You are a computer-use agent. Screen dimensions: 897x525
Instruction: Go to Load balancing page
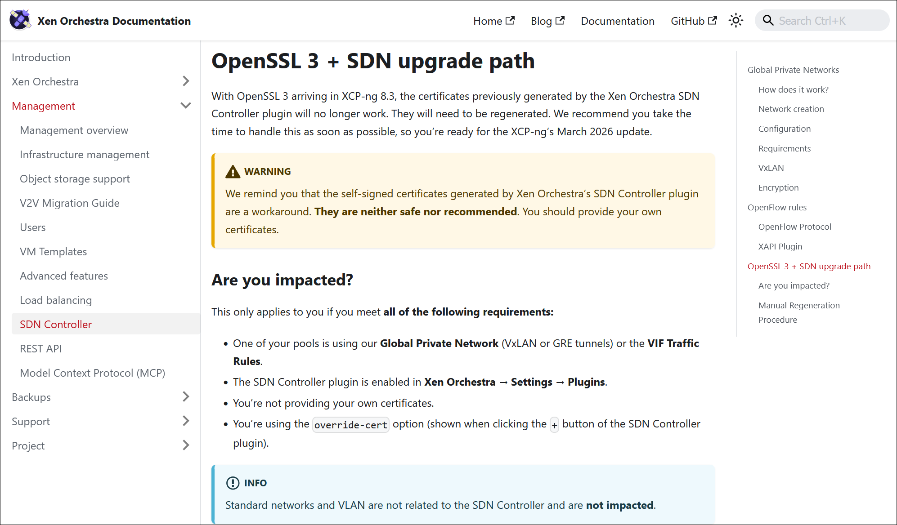point(56,300)
